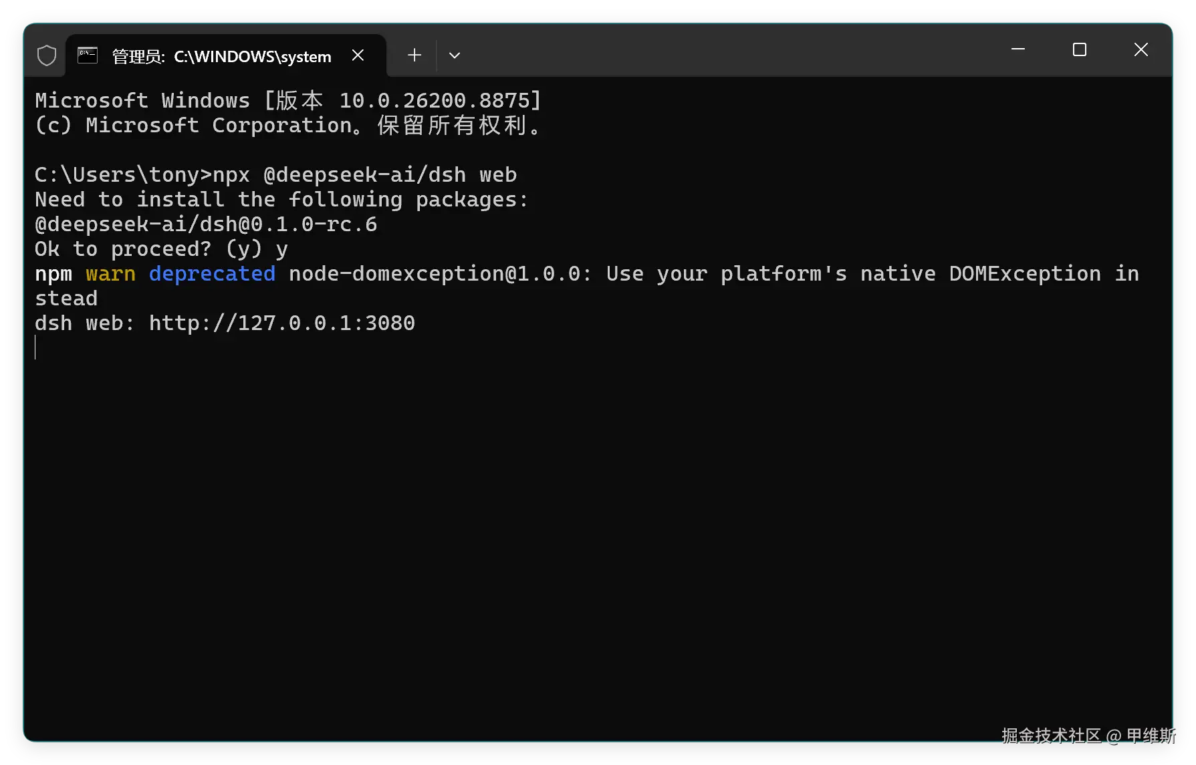Click the Microsoft Corporation copyright line
This screenshot has width=1196, height=765.
289,126
